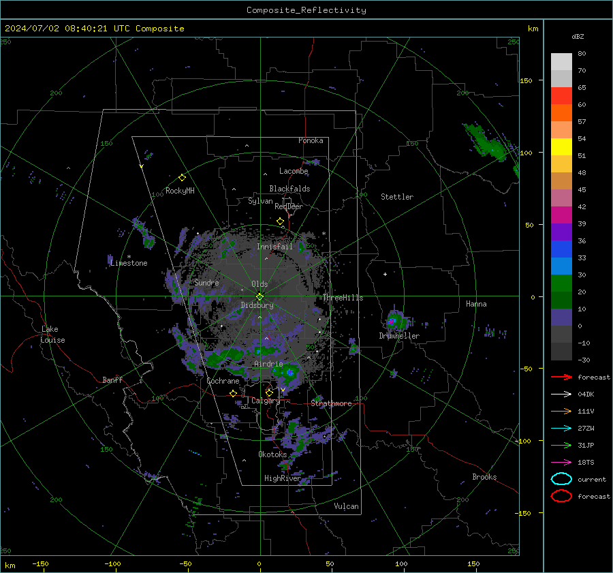Click the dBZ scale heading
This screenshot has width=613, height=573.
[578, 37]
